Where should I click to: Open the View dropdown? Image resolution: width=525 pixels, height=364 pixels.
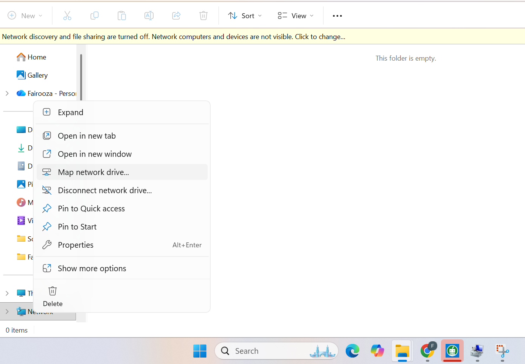tap(295, 16)
